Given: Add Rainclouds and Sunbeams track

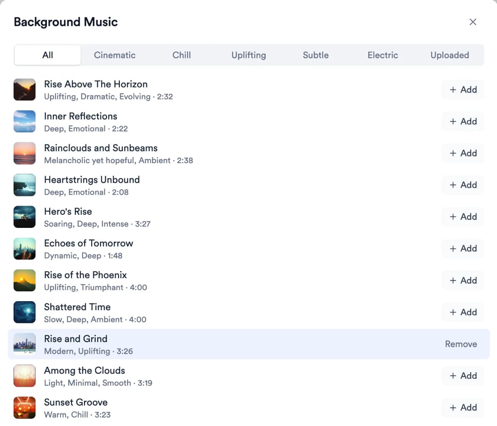Looking at the screenshot, I should click(x=463, y=153).
